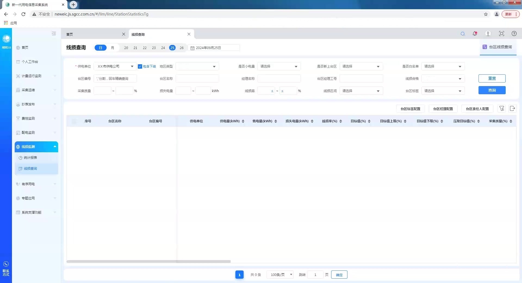The height and width of the screenshot is (283, 522).
Task: Switch to 月 view toggle
Action: click(x=113, y=48)
